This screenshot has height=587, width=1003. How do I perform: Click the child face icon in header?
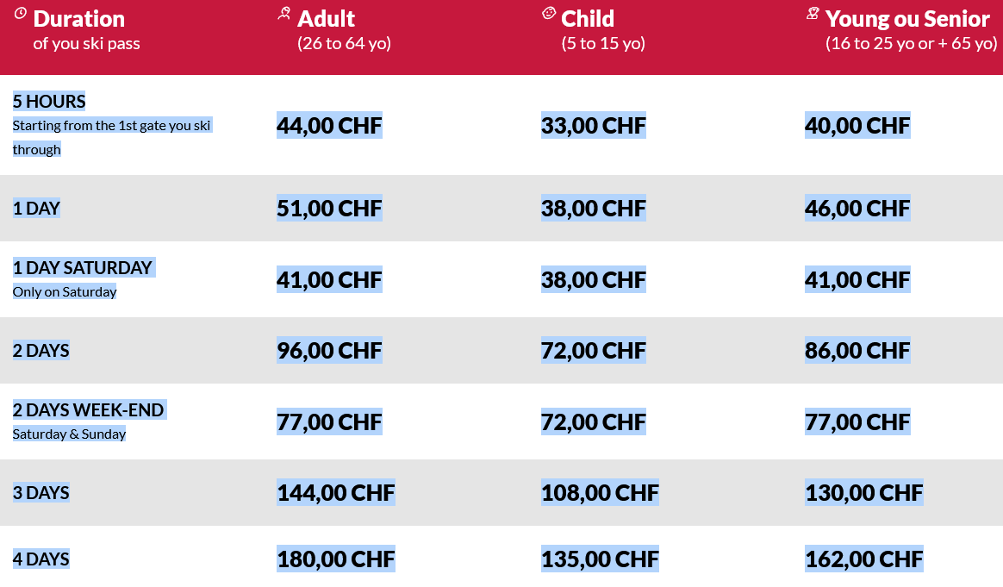coord(549,13)
